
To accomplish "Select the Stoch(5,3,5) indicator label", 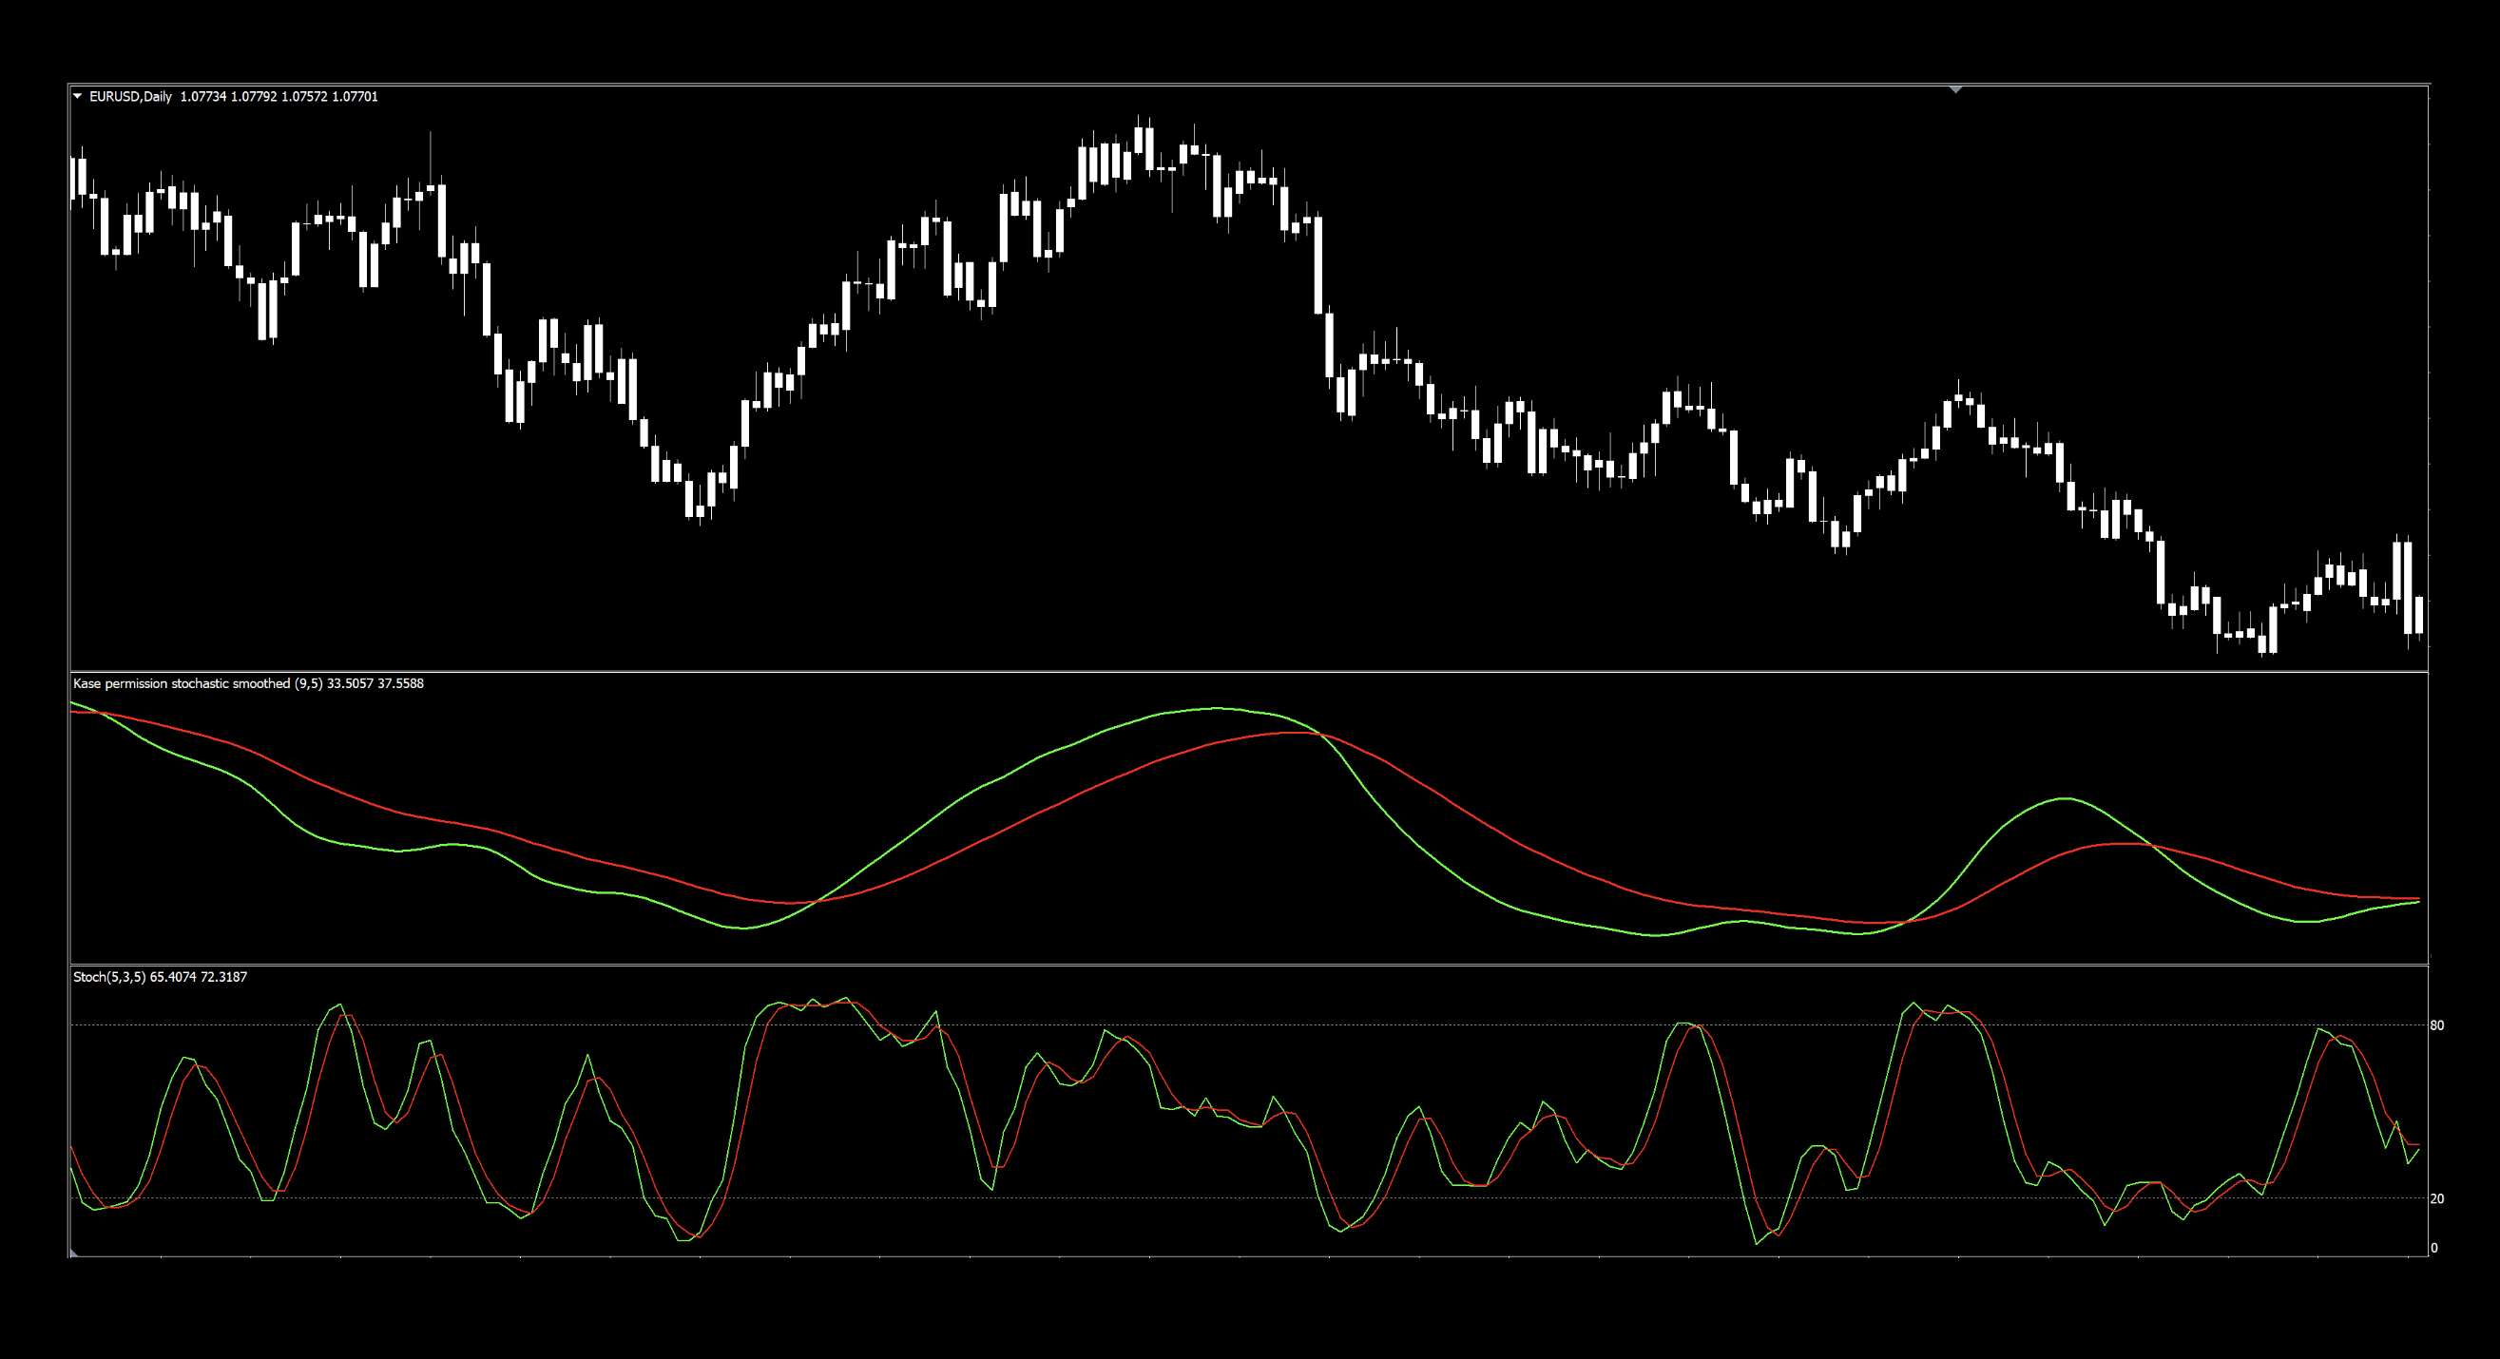I will click(108, 977).
